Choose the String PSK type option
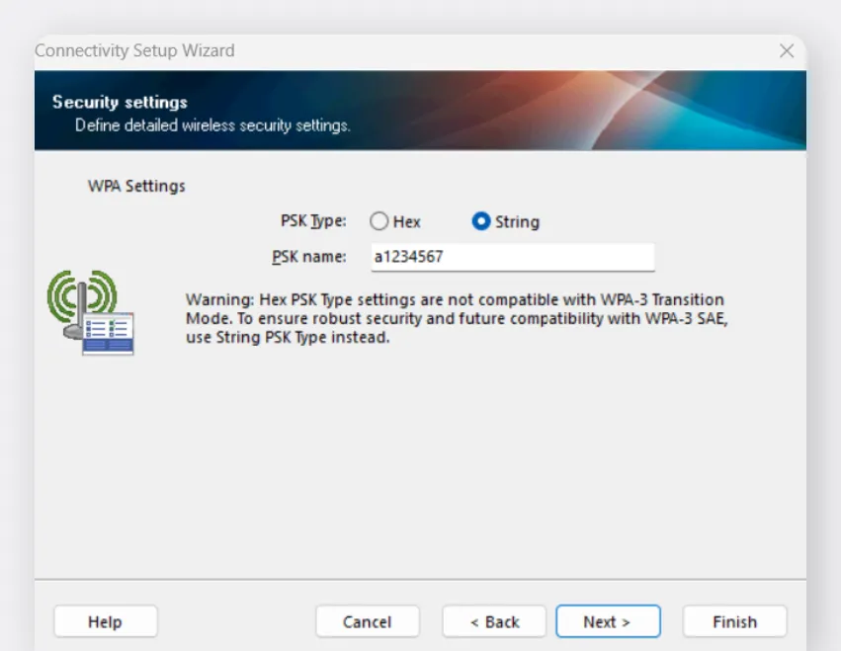The image size is (841, 651). (x=481, y=221)
